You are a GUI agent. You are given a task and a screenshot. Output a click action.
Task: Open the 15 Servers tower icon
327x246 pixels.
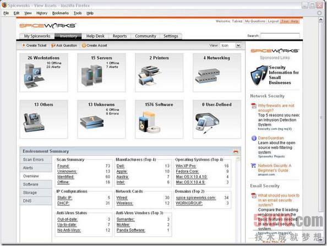coord(92,75)
